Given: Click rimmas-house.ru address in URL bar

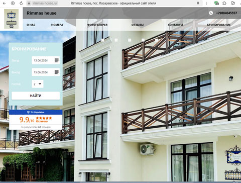Looking at the screenshot, I should click(x=45, y=3).
